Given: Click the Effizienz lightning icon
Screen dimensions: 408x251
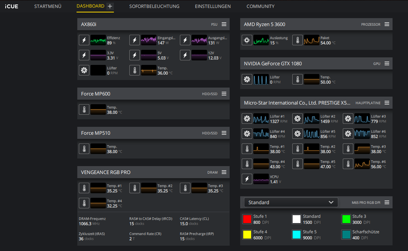Looking at the screenshot, I should pos(84,40).
